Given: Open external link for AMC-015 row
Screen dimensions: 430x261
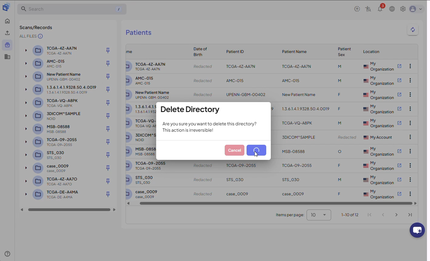Looking at the screenshot, I should tap(399, 80).
